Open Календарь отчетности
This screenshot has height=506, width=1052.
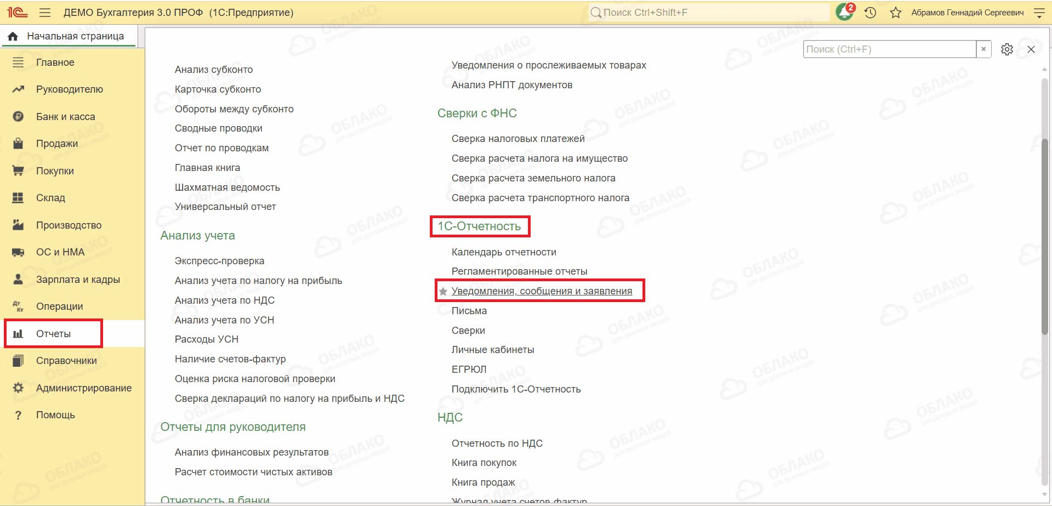[x=504, y=252]
